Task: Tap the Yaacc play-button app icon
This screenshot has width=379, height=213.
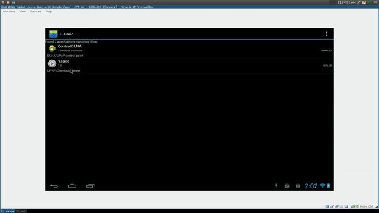Action: (x=52, y=63)
